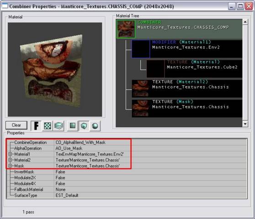This screenshot has height=219, width=255.
Task: Click the Modulate4X False value
Action: tap(60, 183)
